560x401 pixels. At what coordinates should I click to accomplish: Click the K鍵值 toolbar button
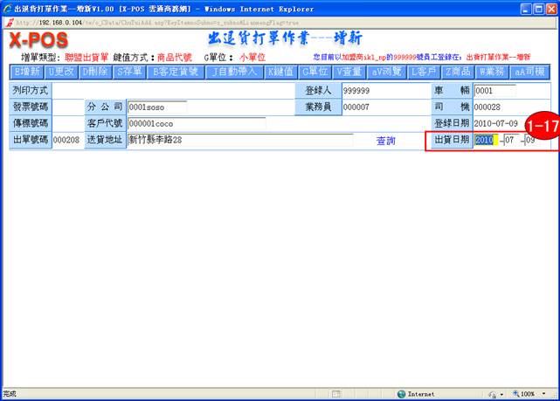(280, 72)
